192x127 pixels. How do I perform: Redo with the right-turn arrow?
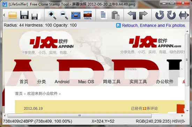[143, 15]
